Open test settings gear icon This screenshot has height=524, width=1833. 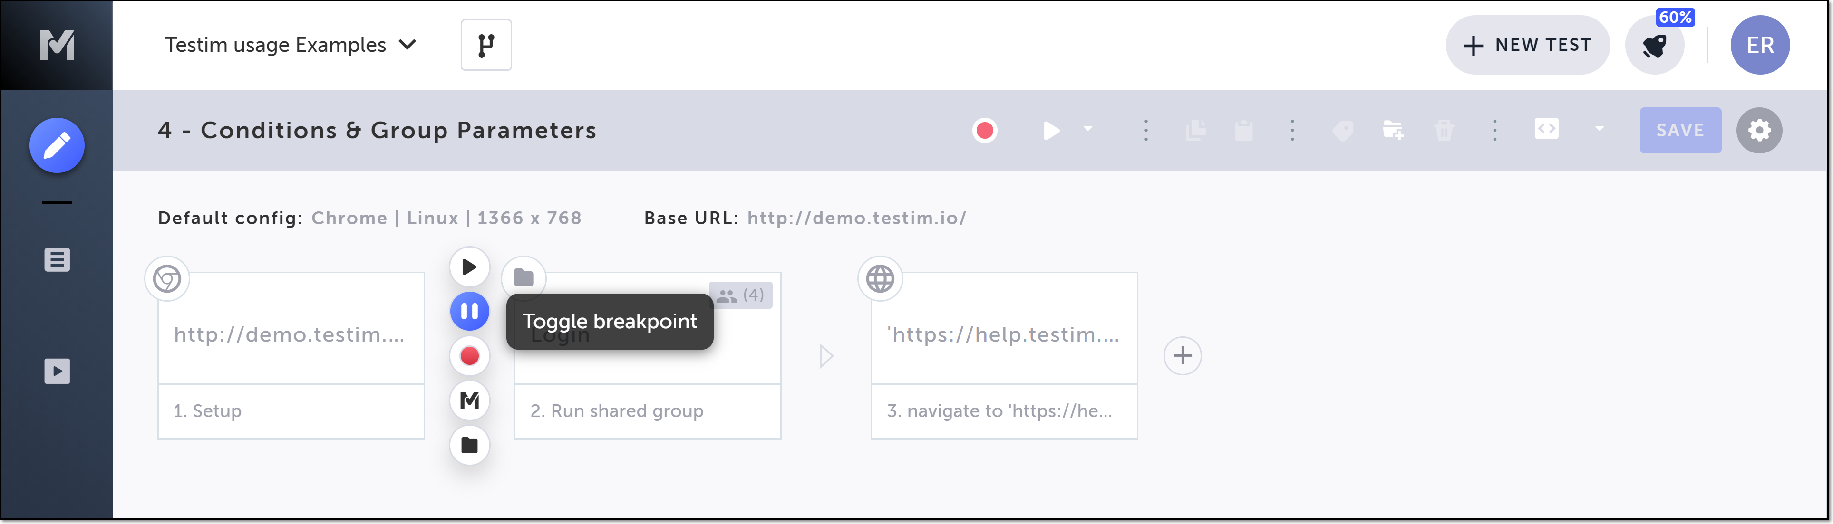click(x=1758, y=130)
